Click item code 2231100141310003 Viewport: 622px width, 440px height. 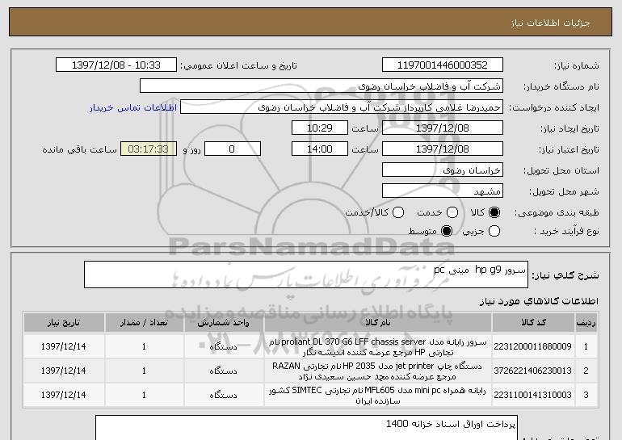(532, 395)
